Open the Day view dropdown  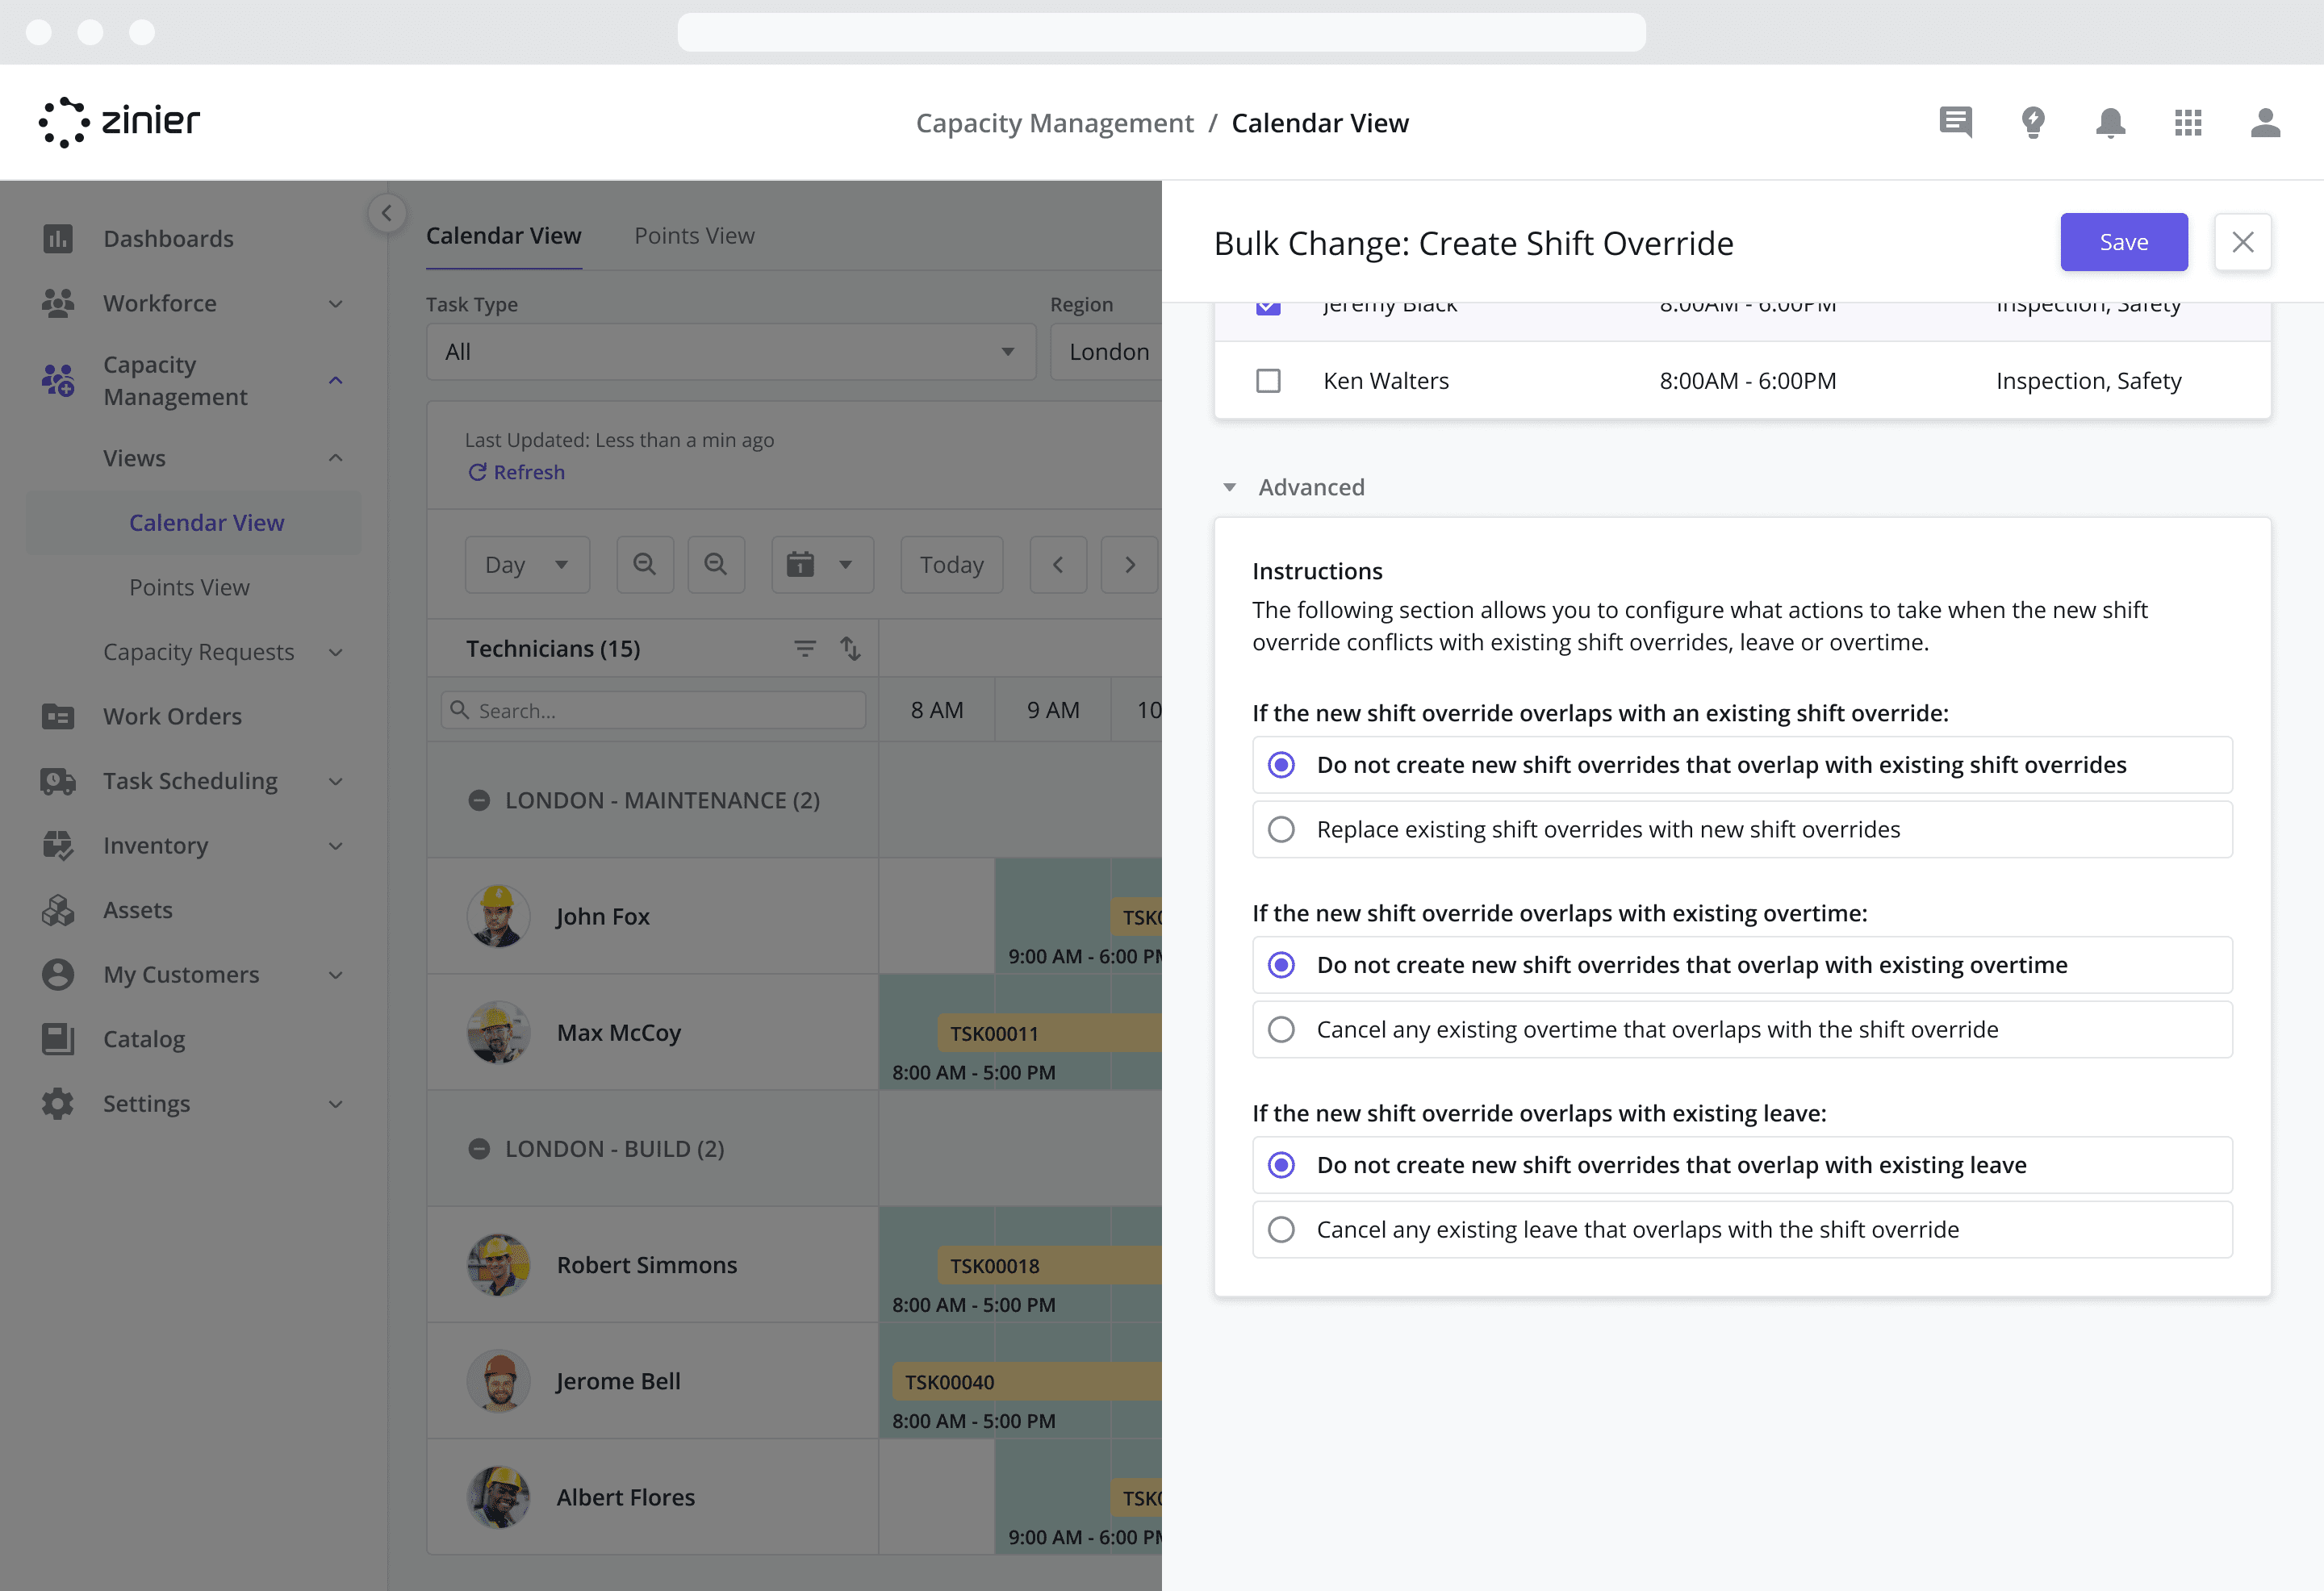[x=527, y=564]
